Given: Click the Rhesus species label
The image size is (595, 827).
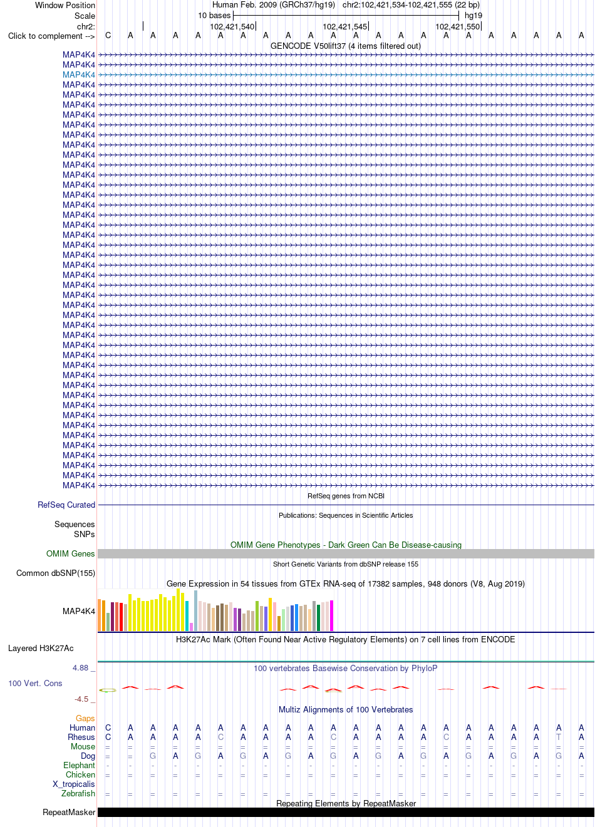Looking at the screenshot, I should tap(81, 737).
